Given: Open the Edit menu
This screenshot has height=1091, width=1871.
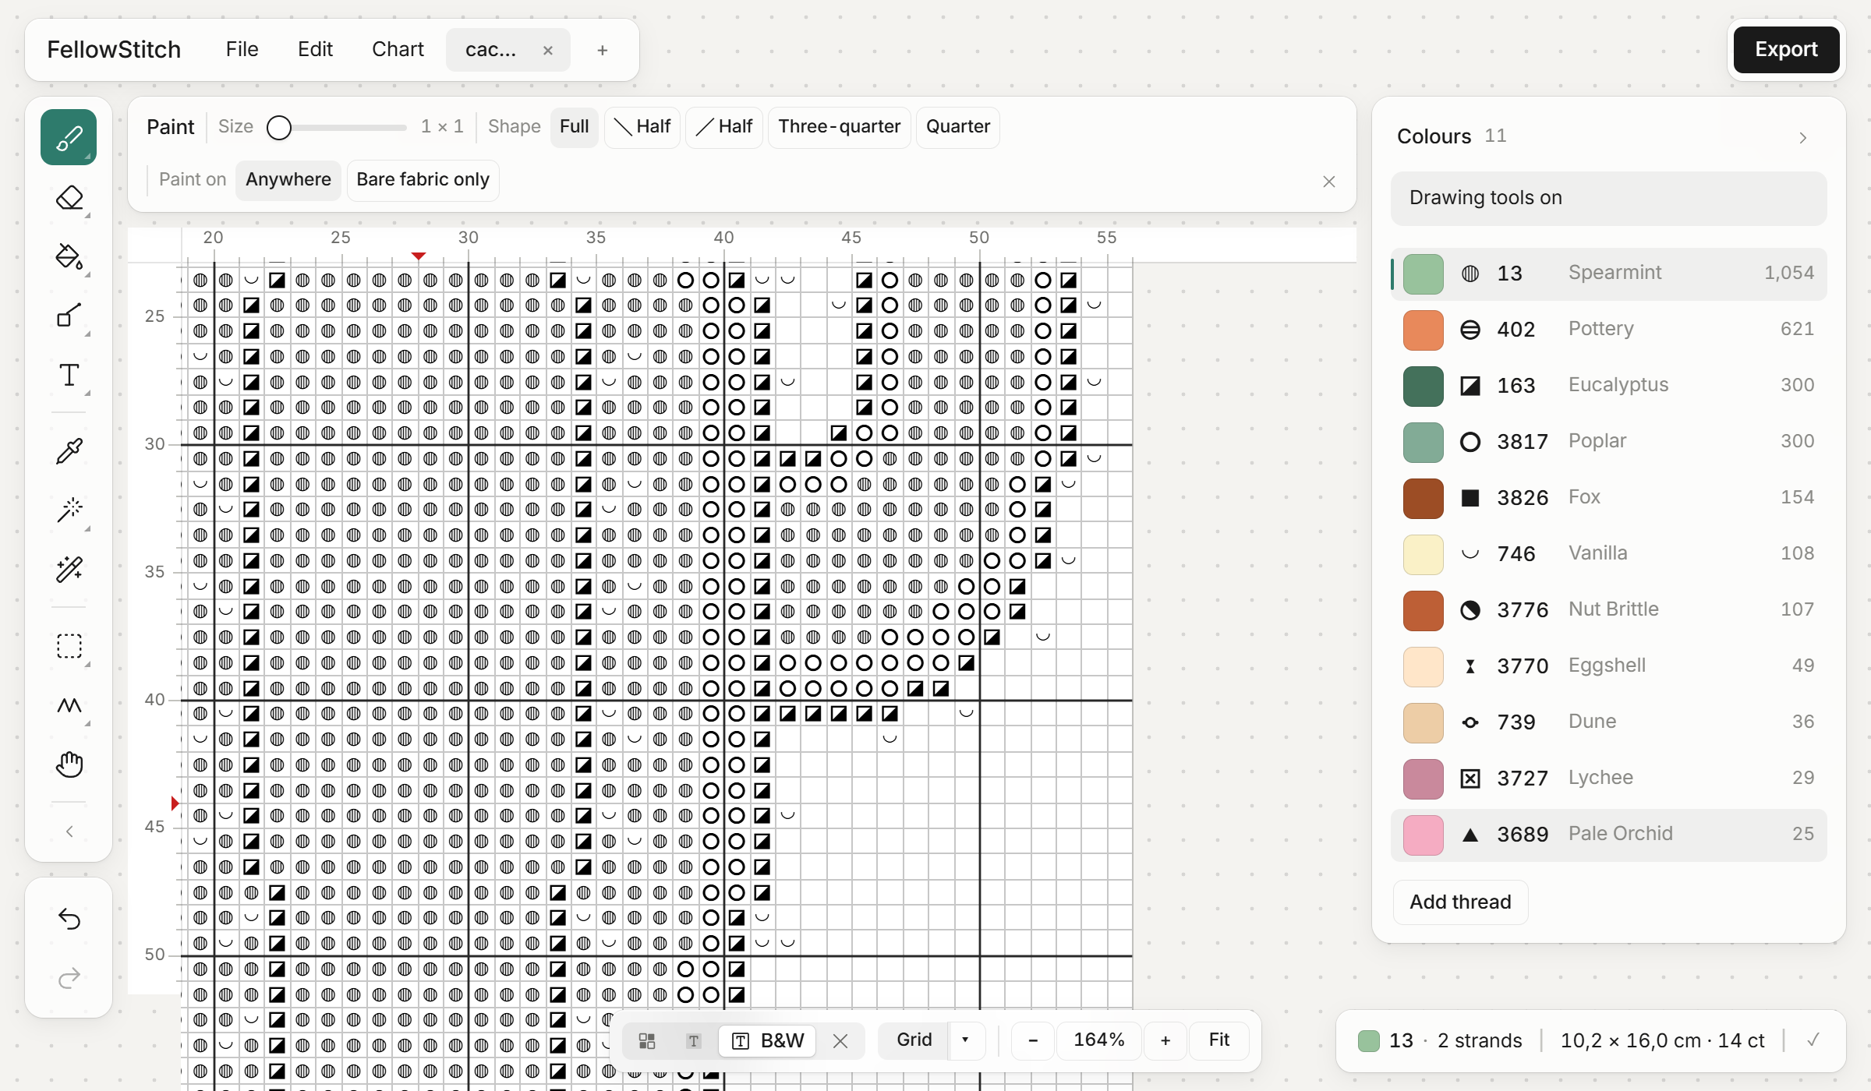Looking at the screenshot, I should pos(315,50).
